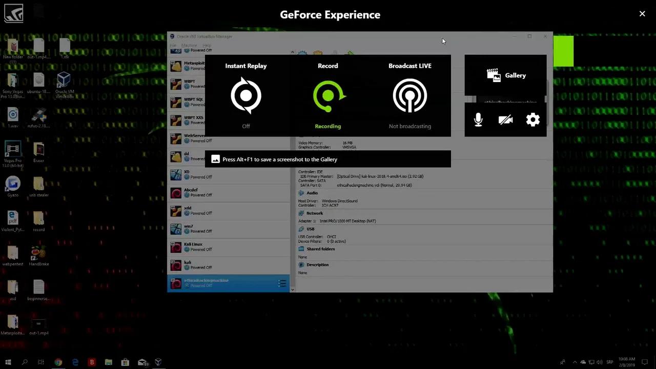
Task: Toggle the microphone in GeForce overlay
Action: click(478, 120)
